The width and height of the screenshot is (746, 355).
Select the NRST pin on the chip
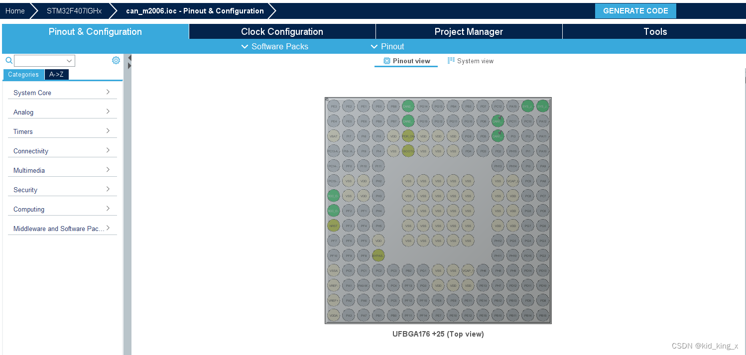click(x=334, y=226)
